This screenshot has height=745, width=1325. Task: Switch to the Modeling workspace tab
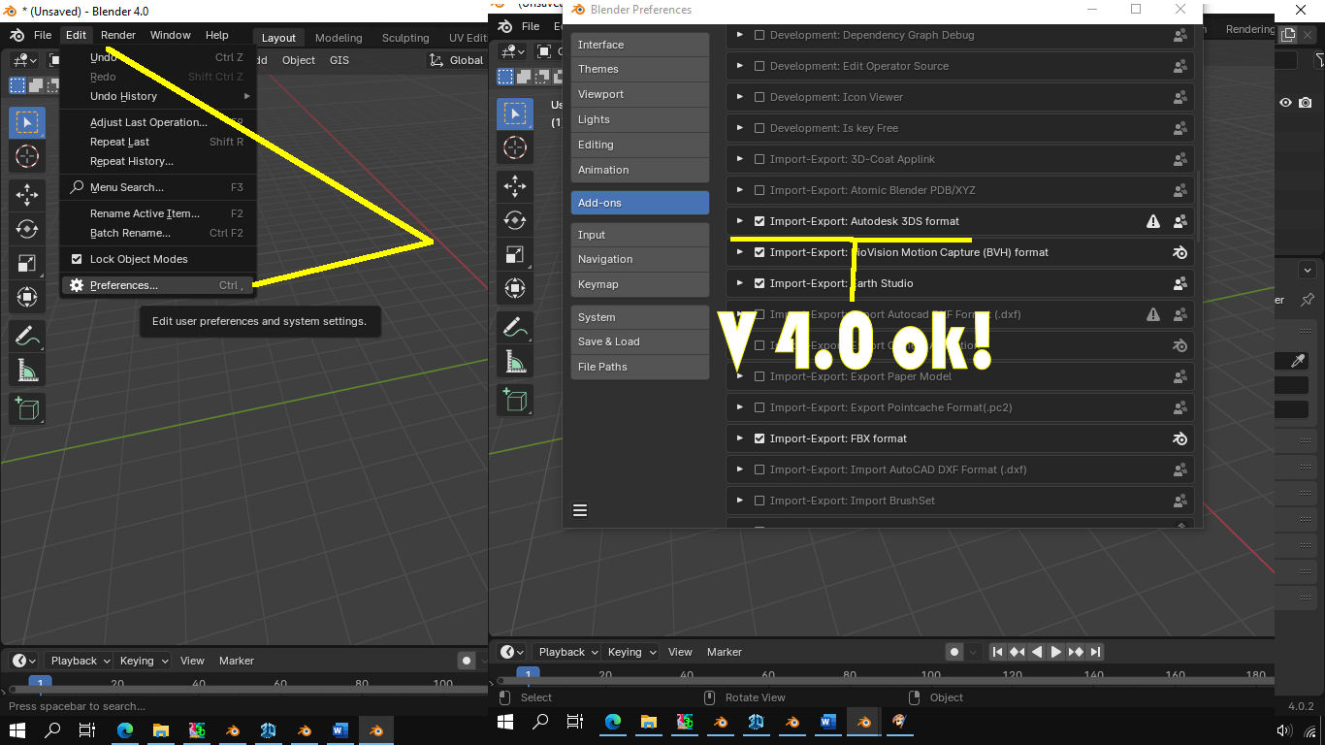[339, 38]
